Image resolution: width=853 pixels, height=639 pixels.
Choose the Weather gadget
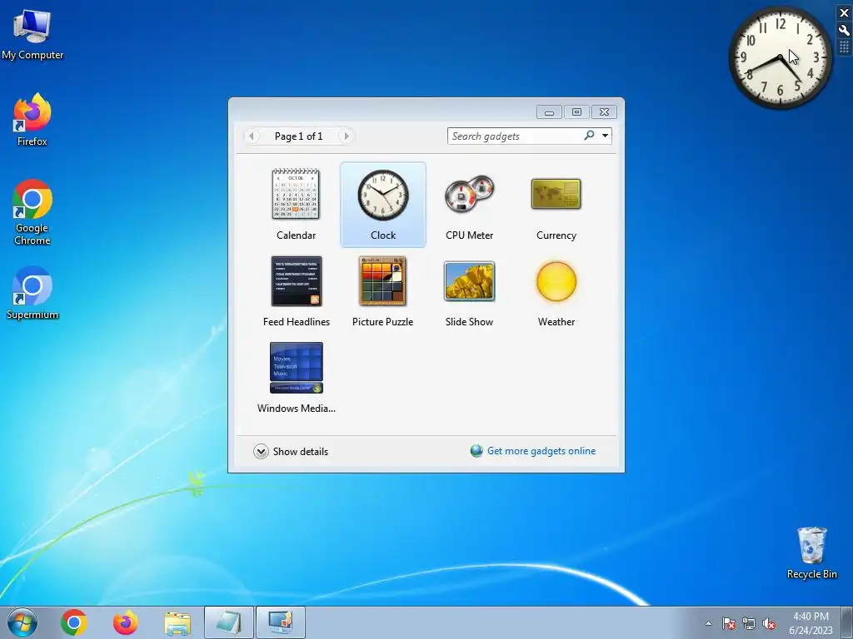click(556, 291)
